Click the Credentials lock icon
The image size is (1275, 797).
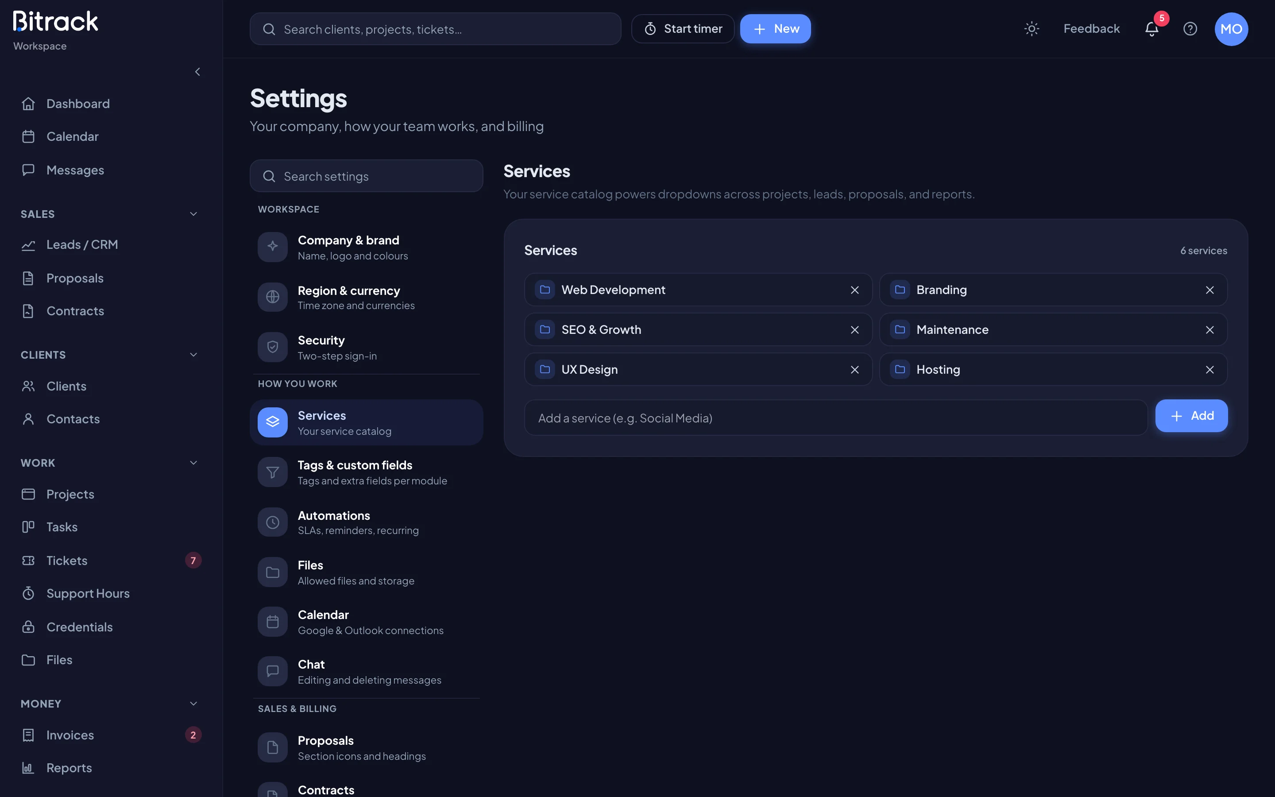28,627
